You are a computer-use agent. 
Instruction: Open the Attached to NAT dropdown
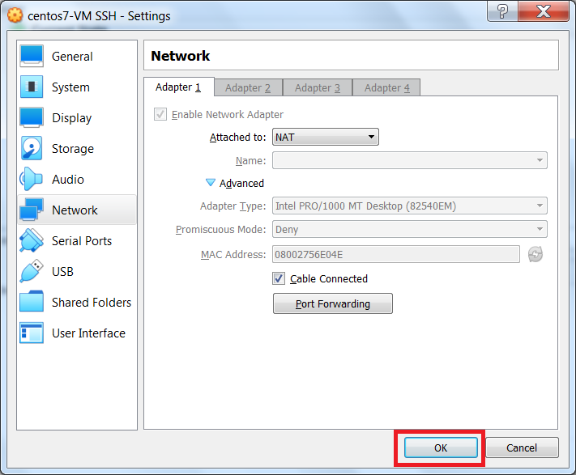[326, 138]
